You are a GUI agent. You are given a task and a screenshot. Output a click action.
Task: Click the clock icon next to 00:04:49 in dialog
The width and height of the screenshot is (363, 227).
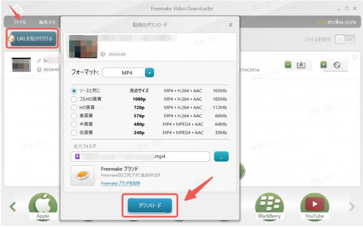click(103, 54)
